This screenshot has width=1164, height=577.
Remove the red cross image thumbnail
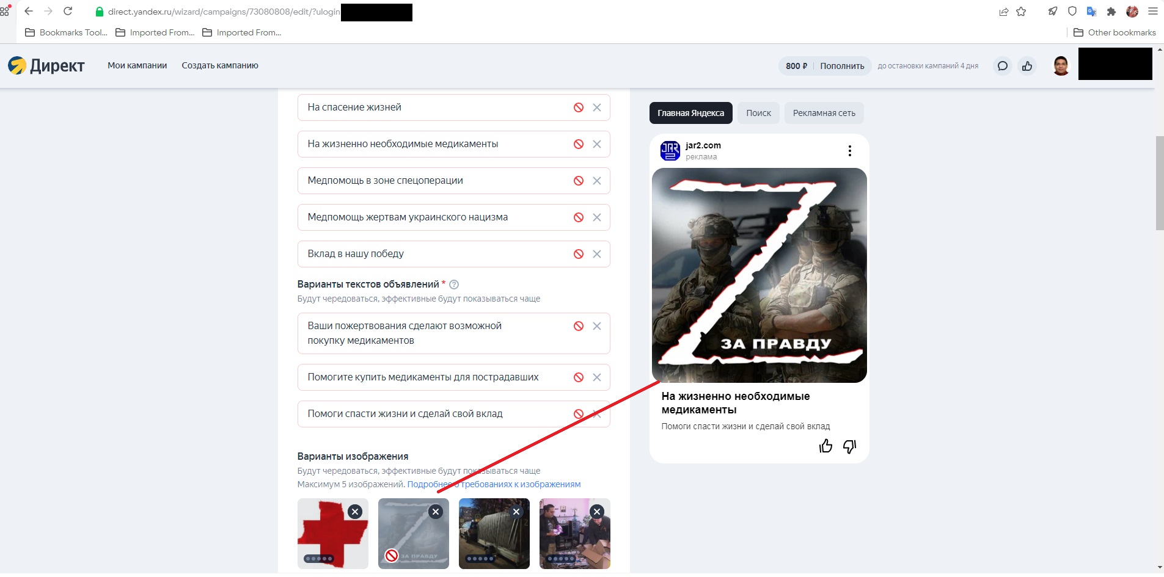(x=355, y=512)
